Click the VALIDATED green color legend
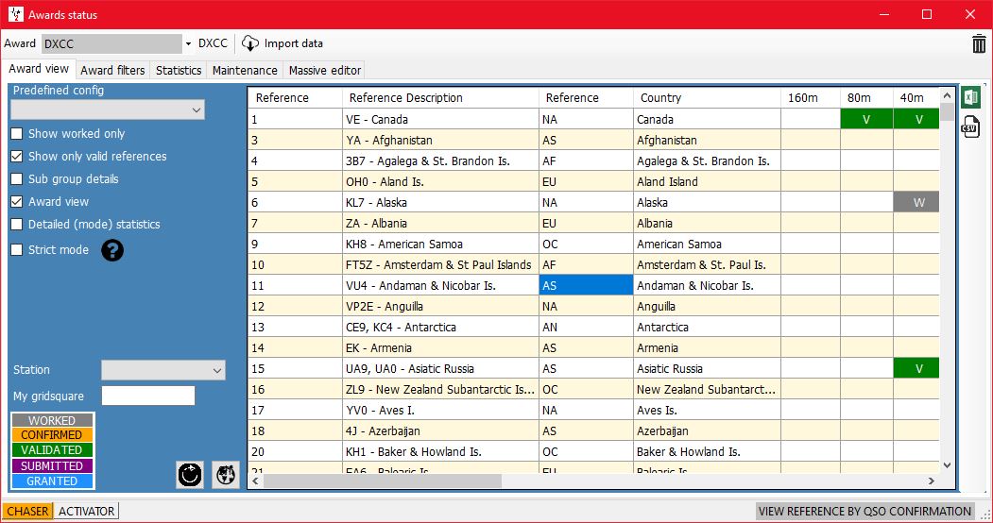 (52, 450)
